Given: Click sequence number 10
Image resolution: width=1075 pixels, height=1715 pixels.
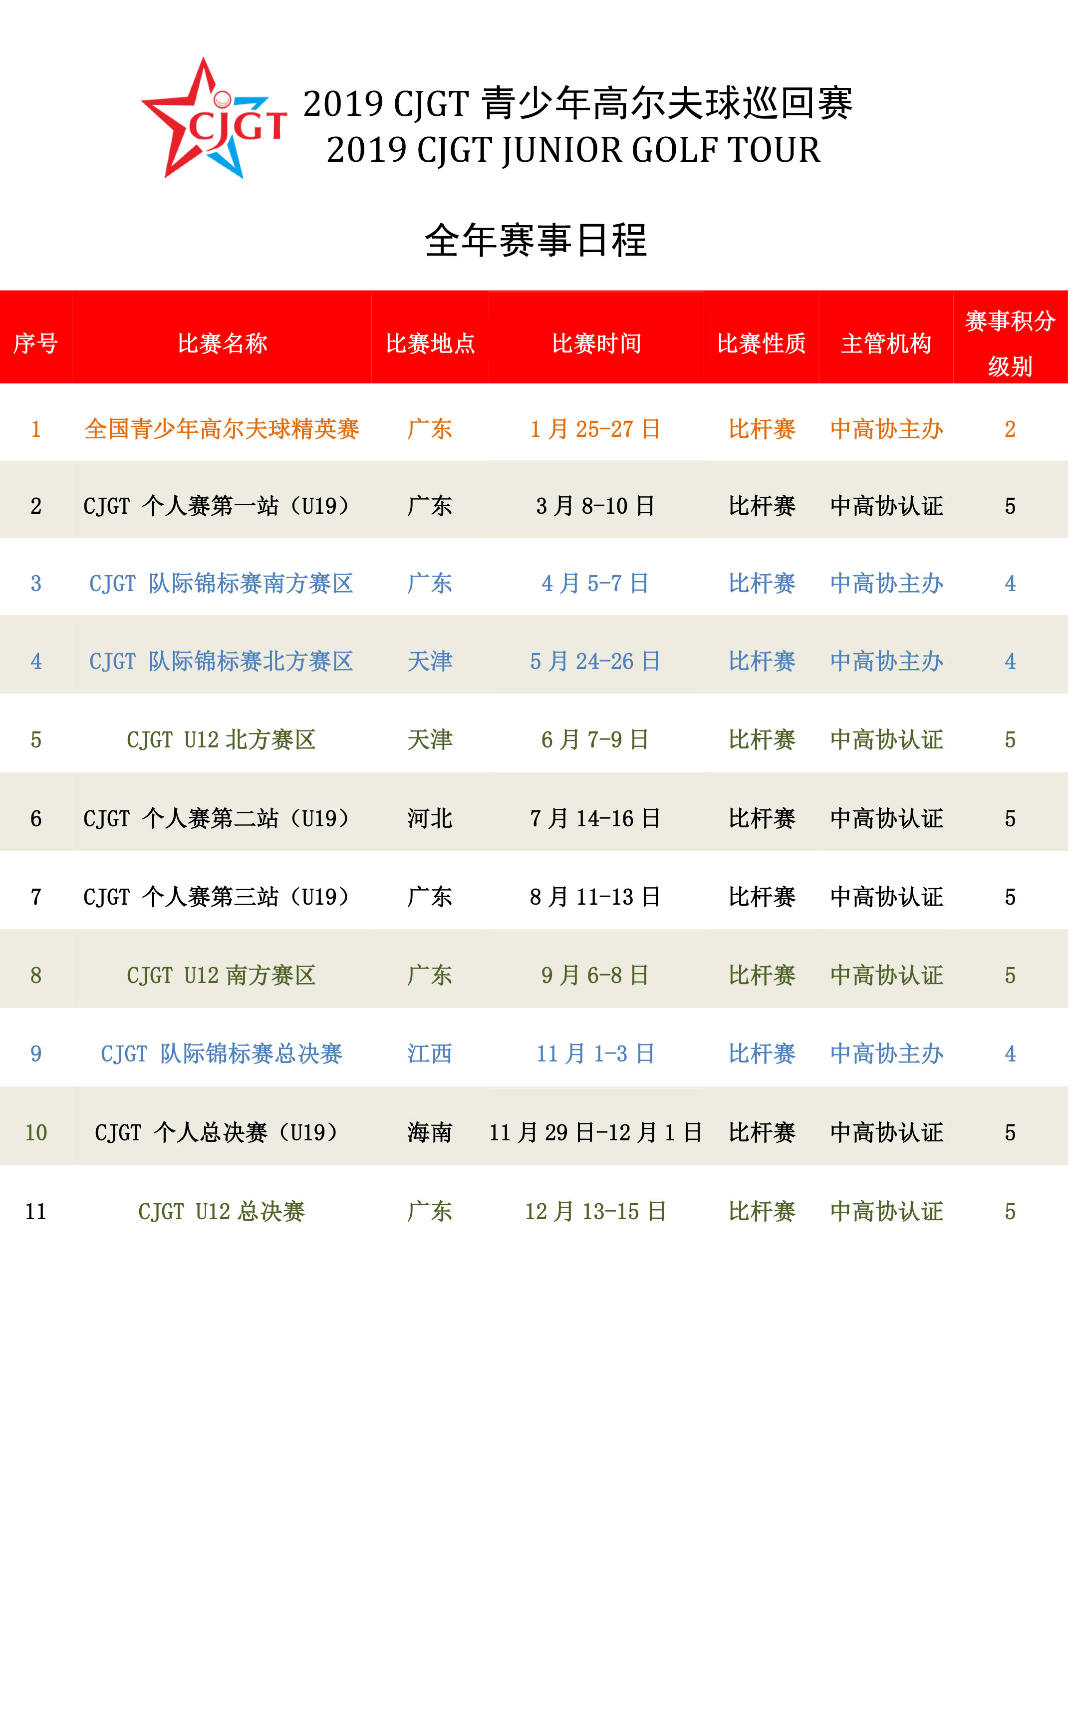Looking at the screenshot, I should [36, 1132].
